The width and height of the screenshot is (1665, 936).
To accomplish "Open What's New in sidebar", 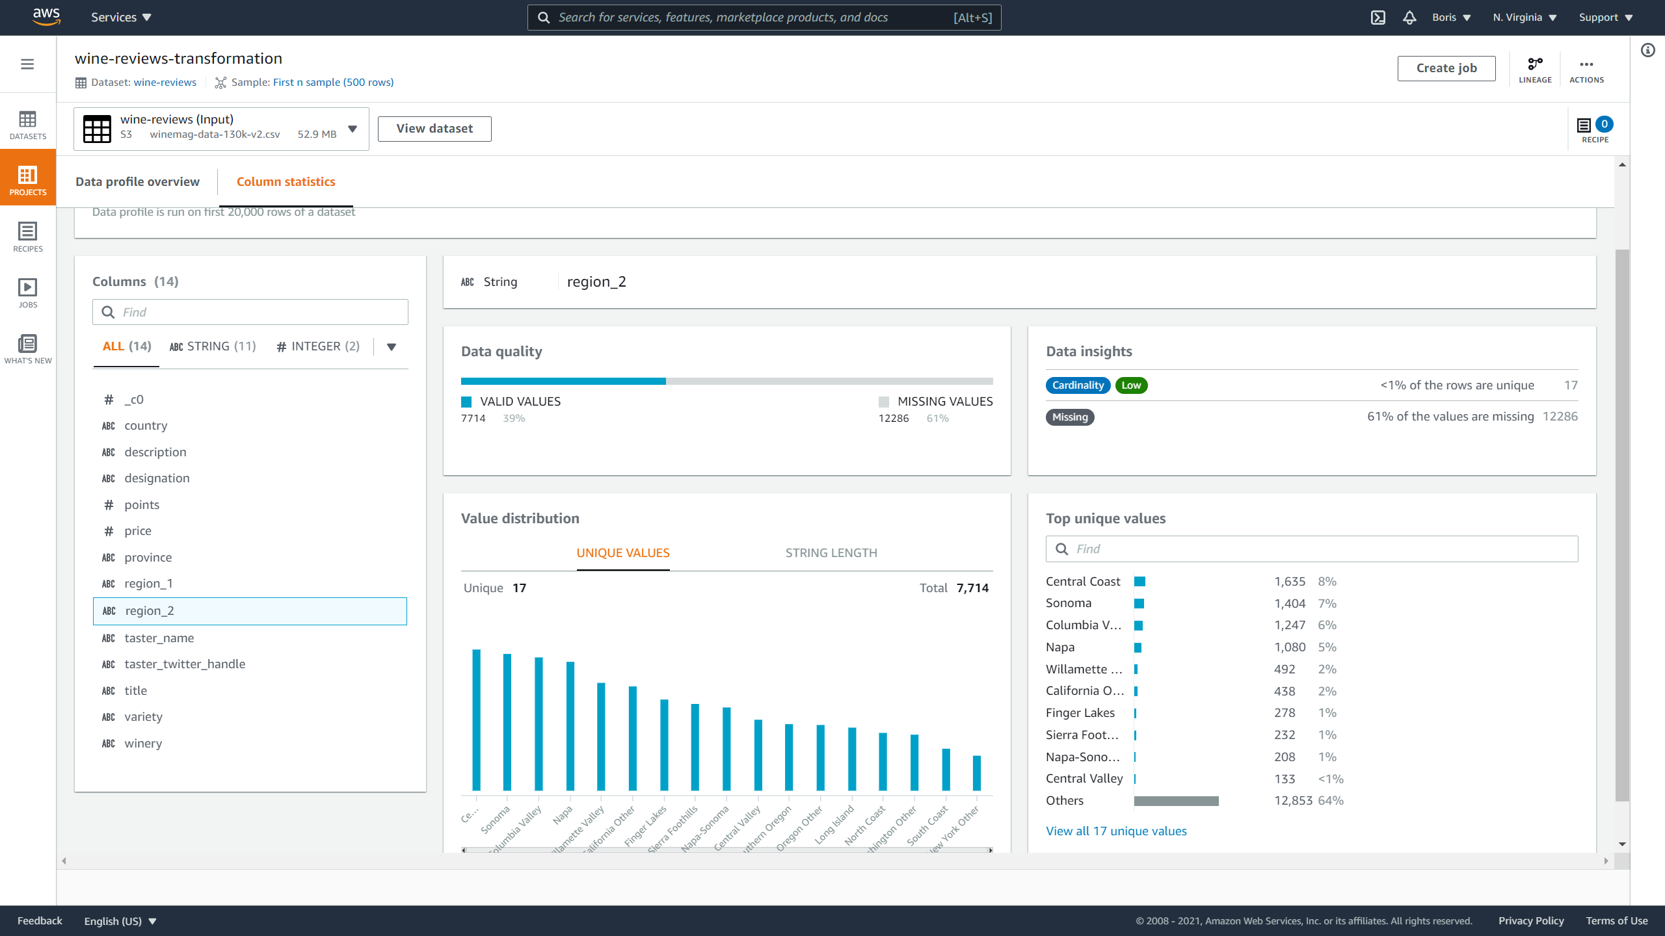I will [x=28, y=349].
